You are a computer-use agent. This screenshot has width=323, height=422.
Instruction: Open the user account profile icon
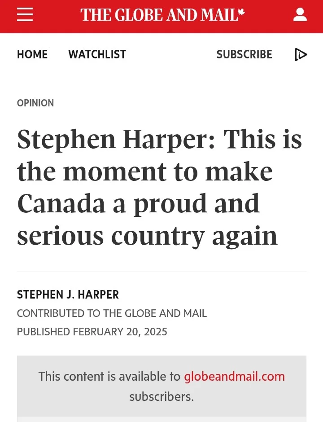(x=300, y=15)
